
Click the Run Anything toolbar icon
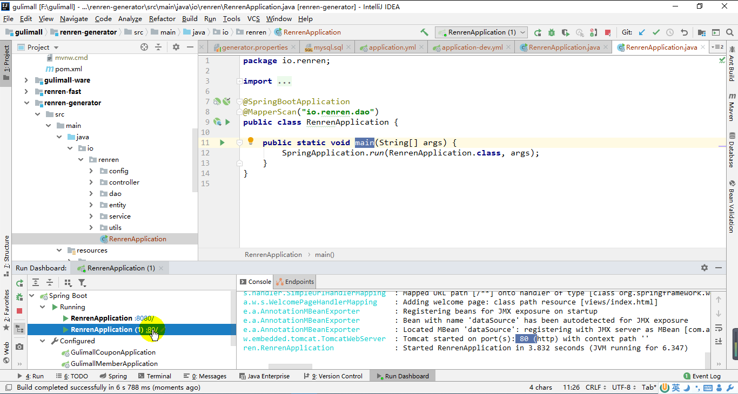[716, 32]
